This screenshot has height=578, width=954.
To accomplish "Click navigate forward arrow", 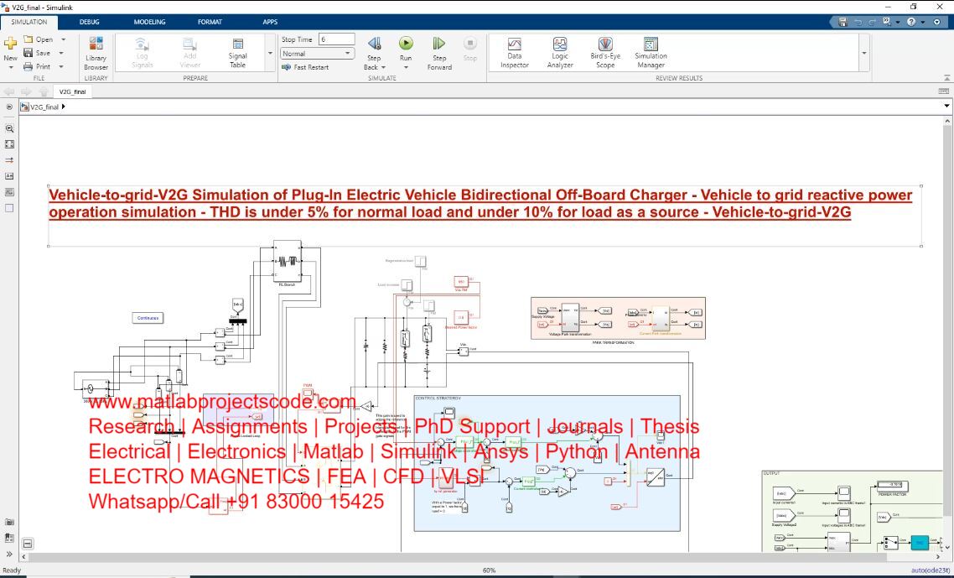I will pos(26,92).
